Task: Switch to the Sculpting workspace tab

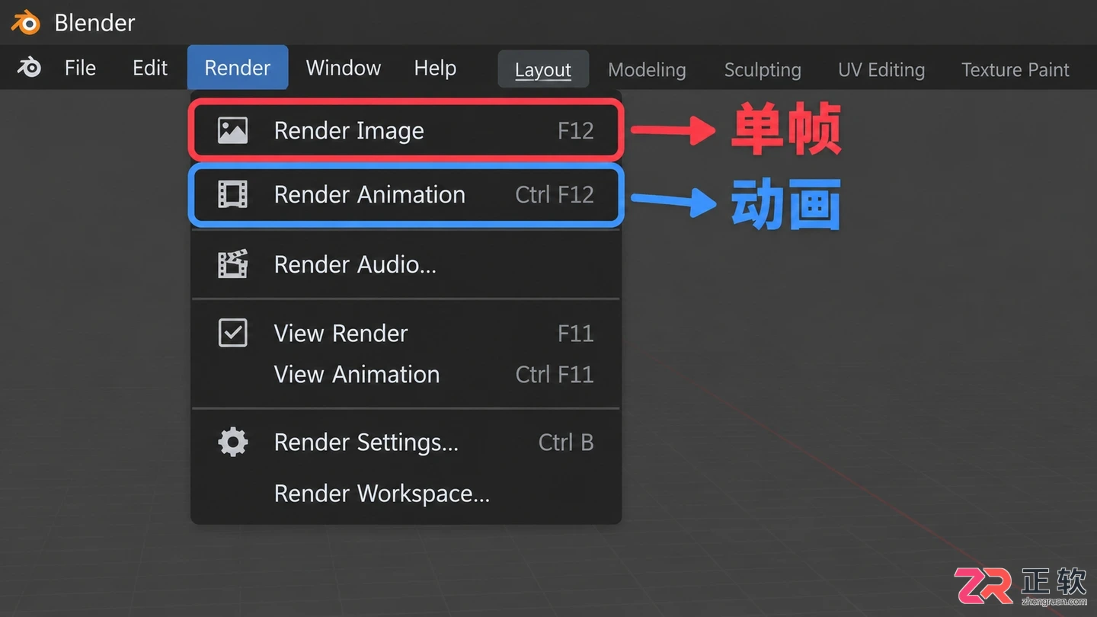Action: pos(763,70)
